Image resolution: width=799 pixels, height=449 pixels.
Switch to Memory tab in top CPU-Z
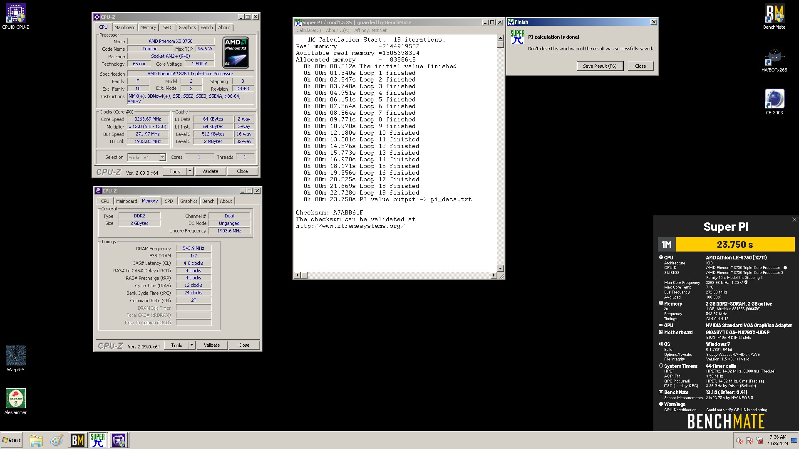coord(148,27)
